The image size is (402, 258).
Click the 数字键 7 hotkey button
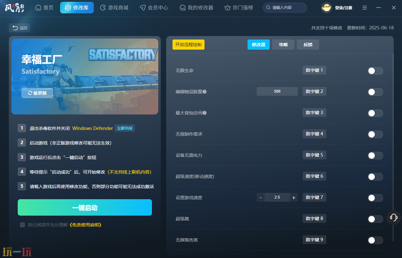pyautogui.click(x=314, y=197)
